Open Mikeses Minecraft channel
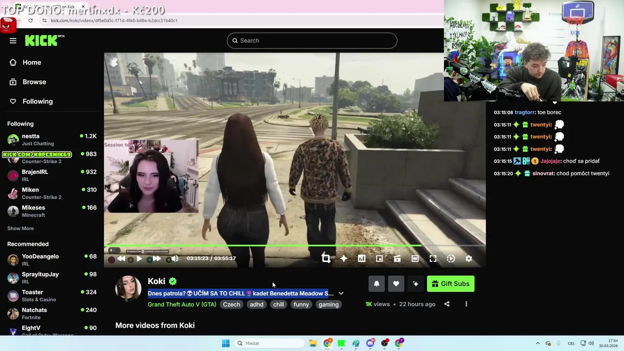 point(52,211)
